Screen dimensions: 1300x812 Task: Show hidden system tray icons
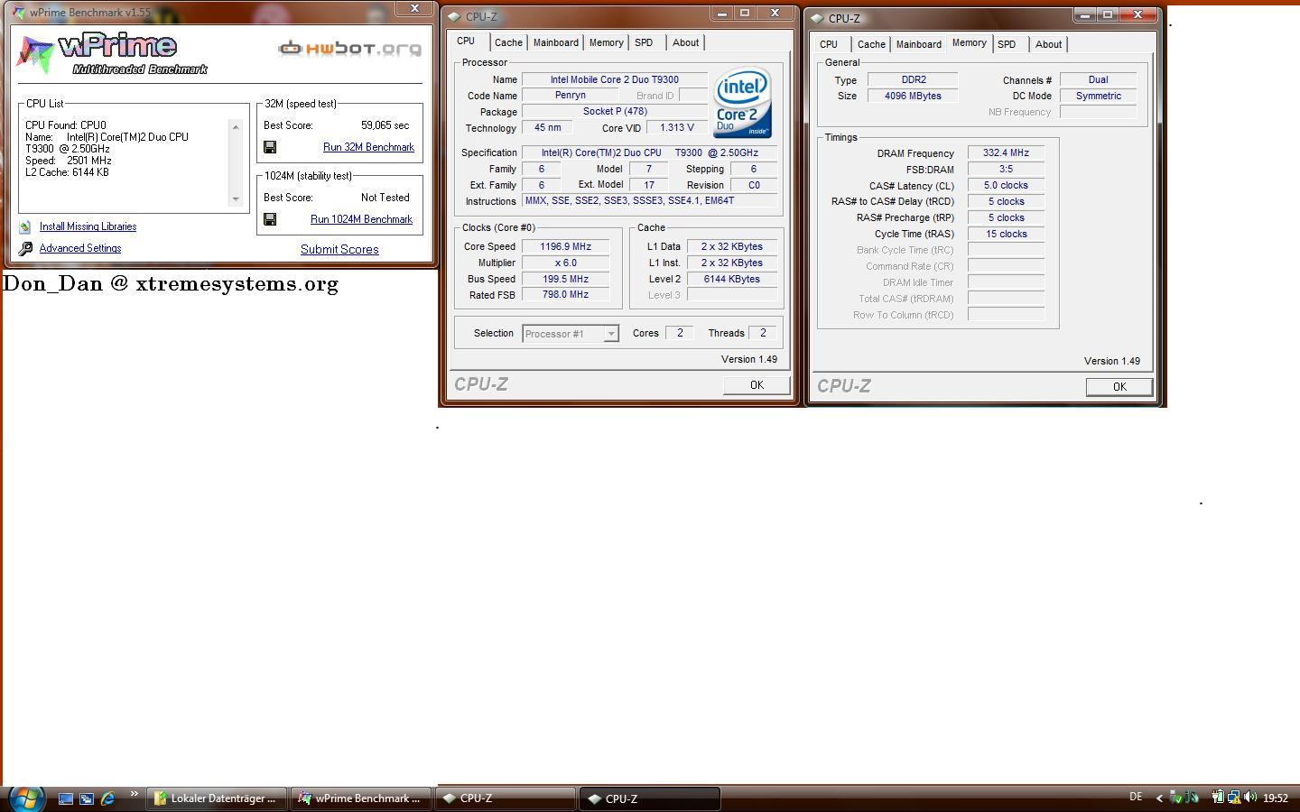pos(1160,798)
